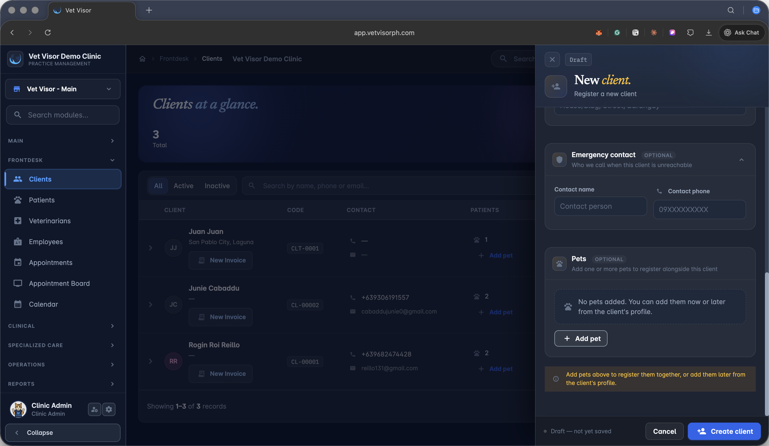Image resolution: width=769 pixels, height=446 pixels.
Task: Cancel the new client draft
Action: (x=664, y=431)
